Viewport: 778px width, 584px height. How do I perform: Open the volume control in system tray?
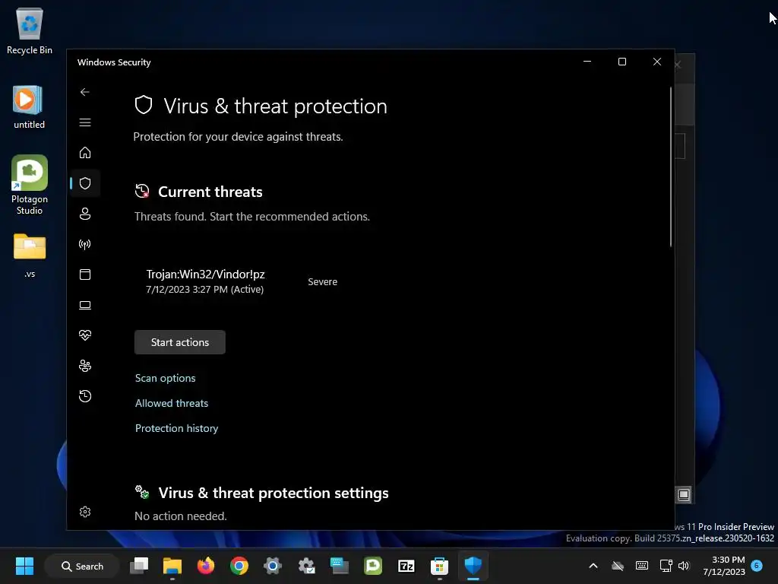point(684,566)
